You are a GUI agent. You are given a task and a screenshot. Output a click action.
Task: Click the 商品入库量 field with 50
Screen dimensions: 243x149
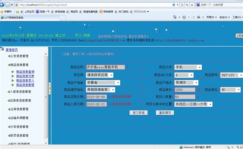pos(185,97)
